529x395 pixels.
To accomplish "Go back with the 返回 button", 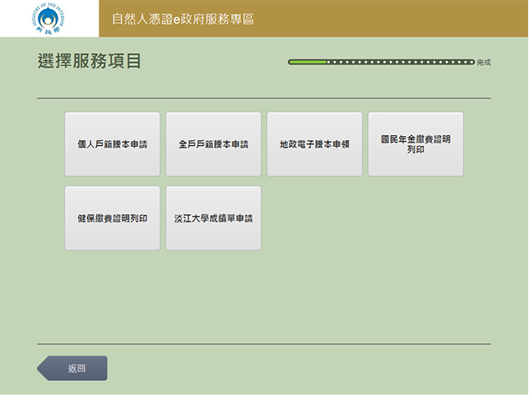I will (x=77, y=368).
